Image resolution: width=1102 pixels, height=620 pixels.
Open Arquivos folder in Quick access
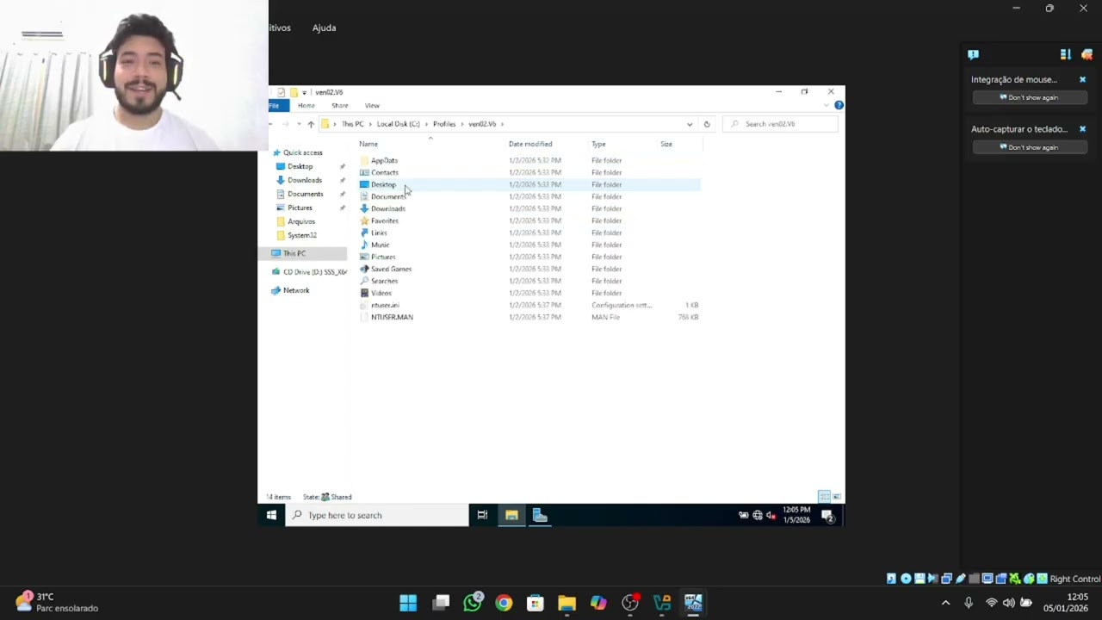pos(301,221)
